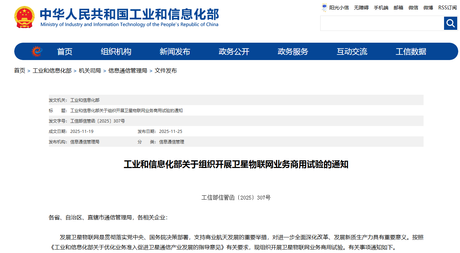Open the 微信 link
This screenshot has width=460, height=253.
(x=413, y=8)
